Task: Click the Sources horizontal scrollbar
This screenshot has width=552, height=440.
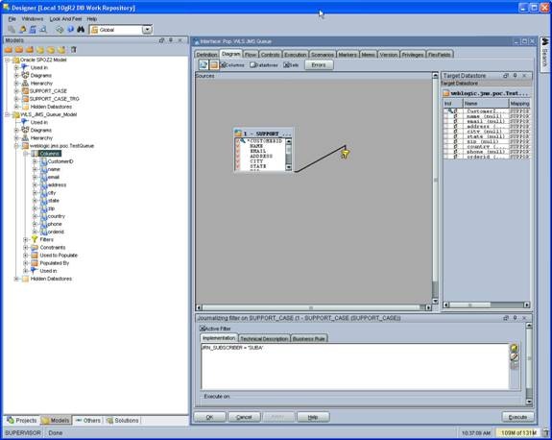Action: tap(314, 307)
